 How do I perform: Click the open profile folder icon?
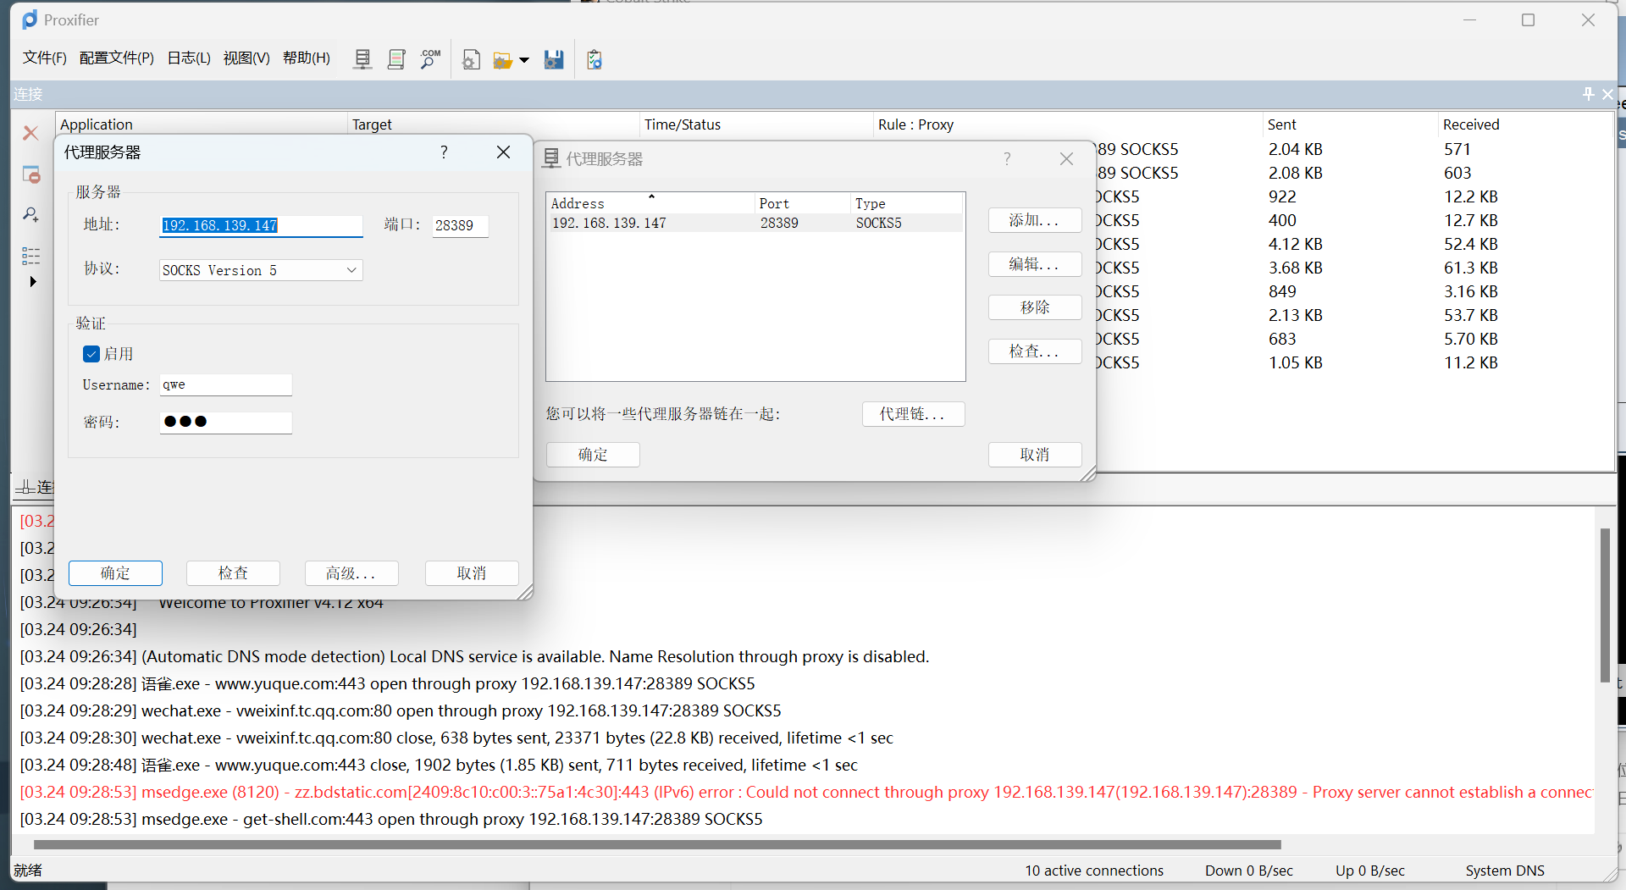503,60
